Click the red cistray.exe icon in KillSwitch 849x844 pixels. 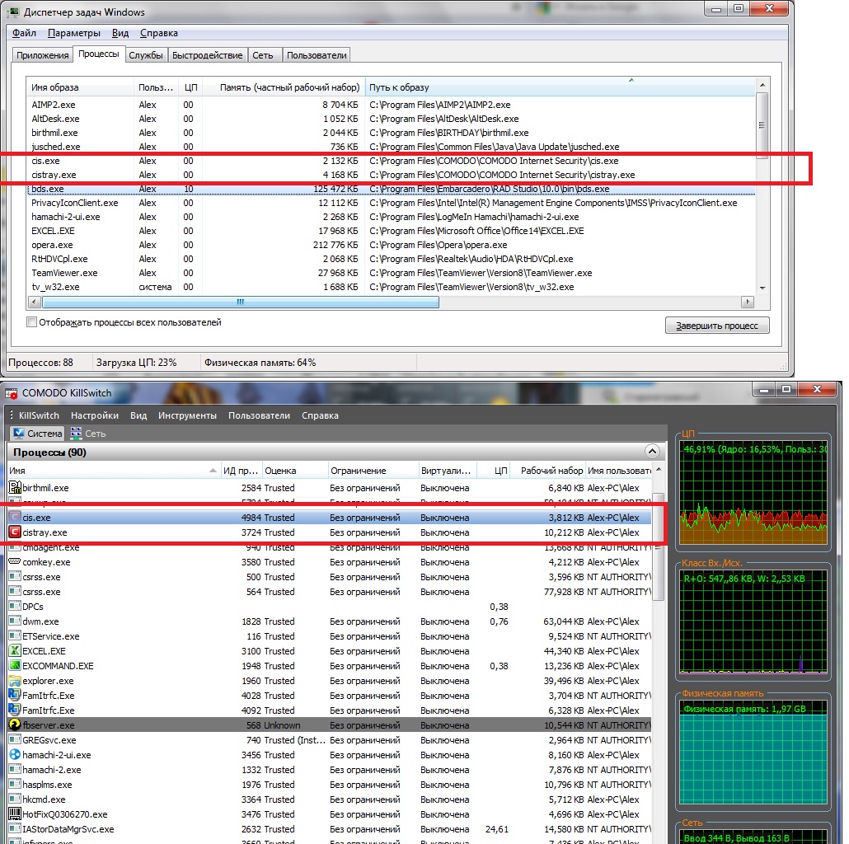pyautogui.click(x=15, y=532)
